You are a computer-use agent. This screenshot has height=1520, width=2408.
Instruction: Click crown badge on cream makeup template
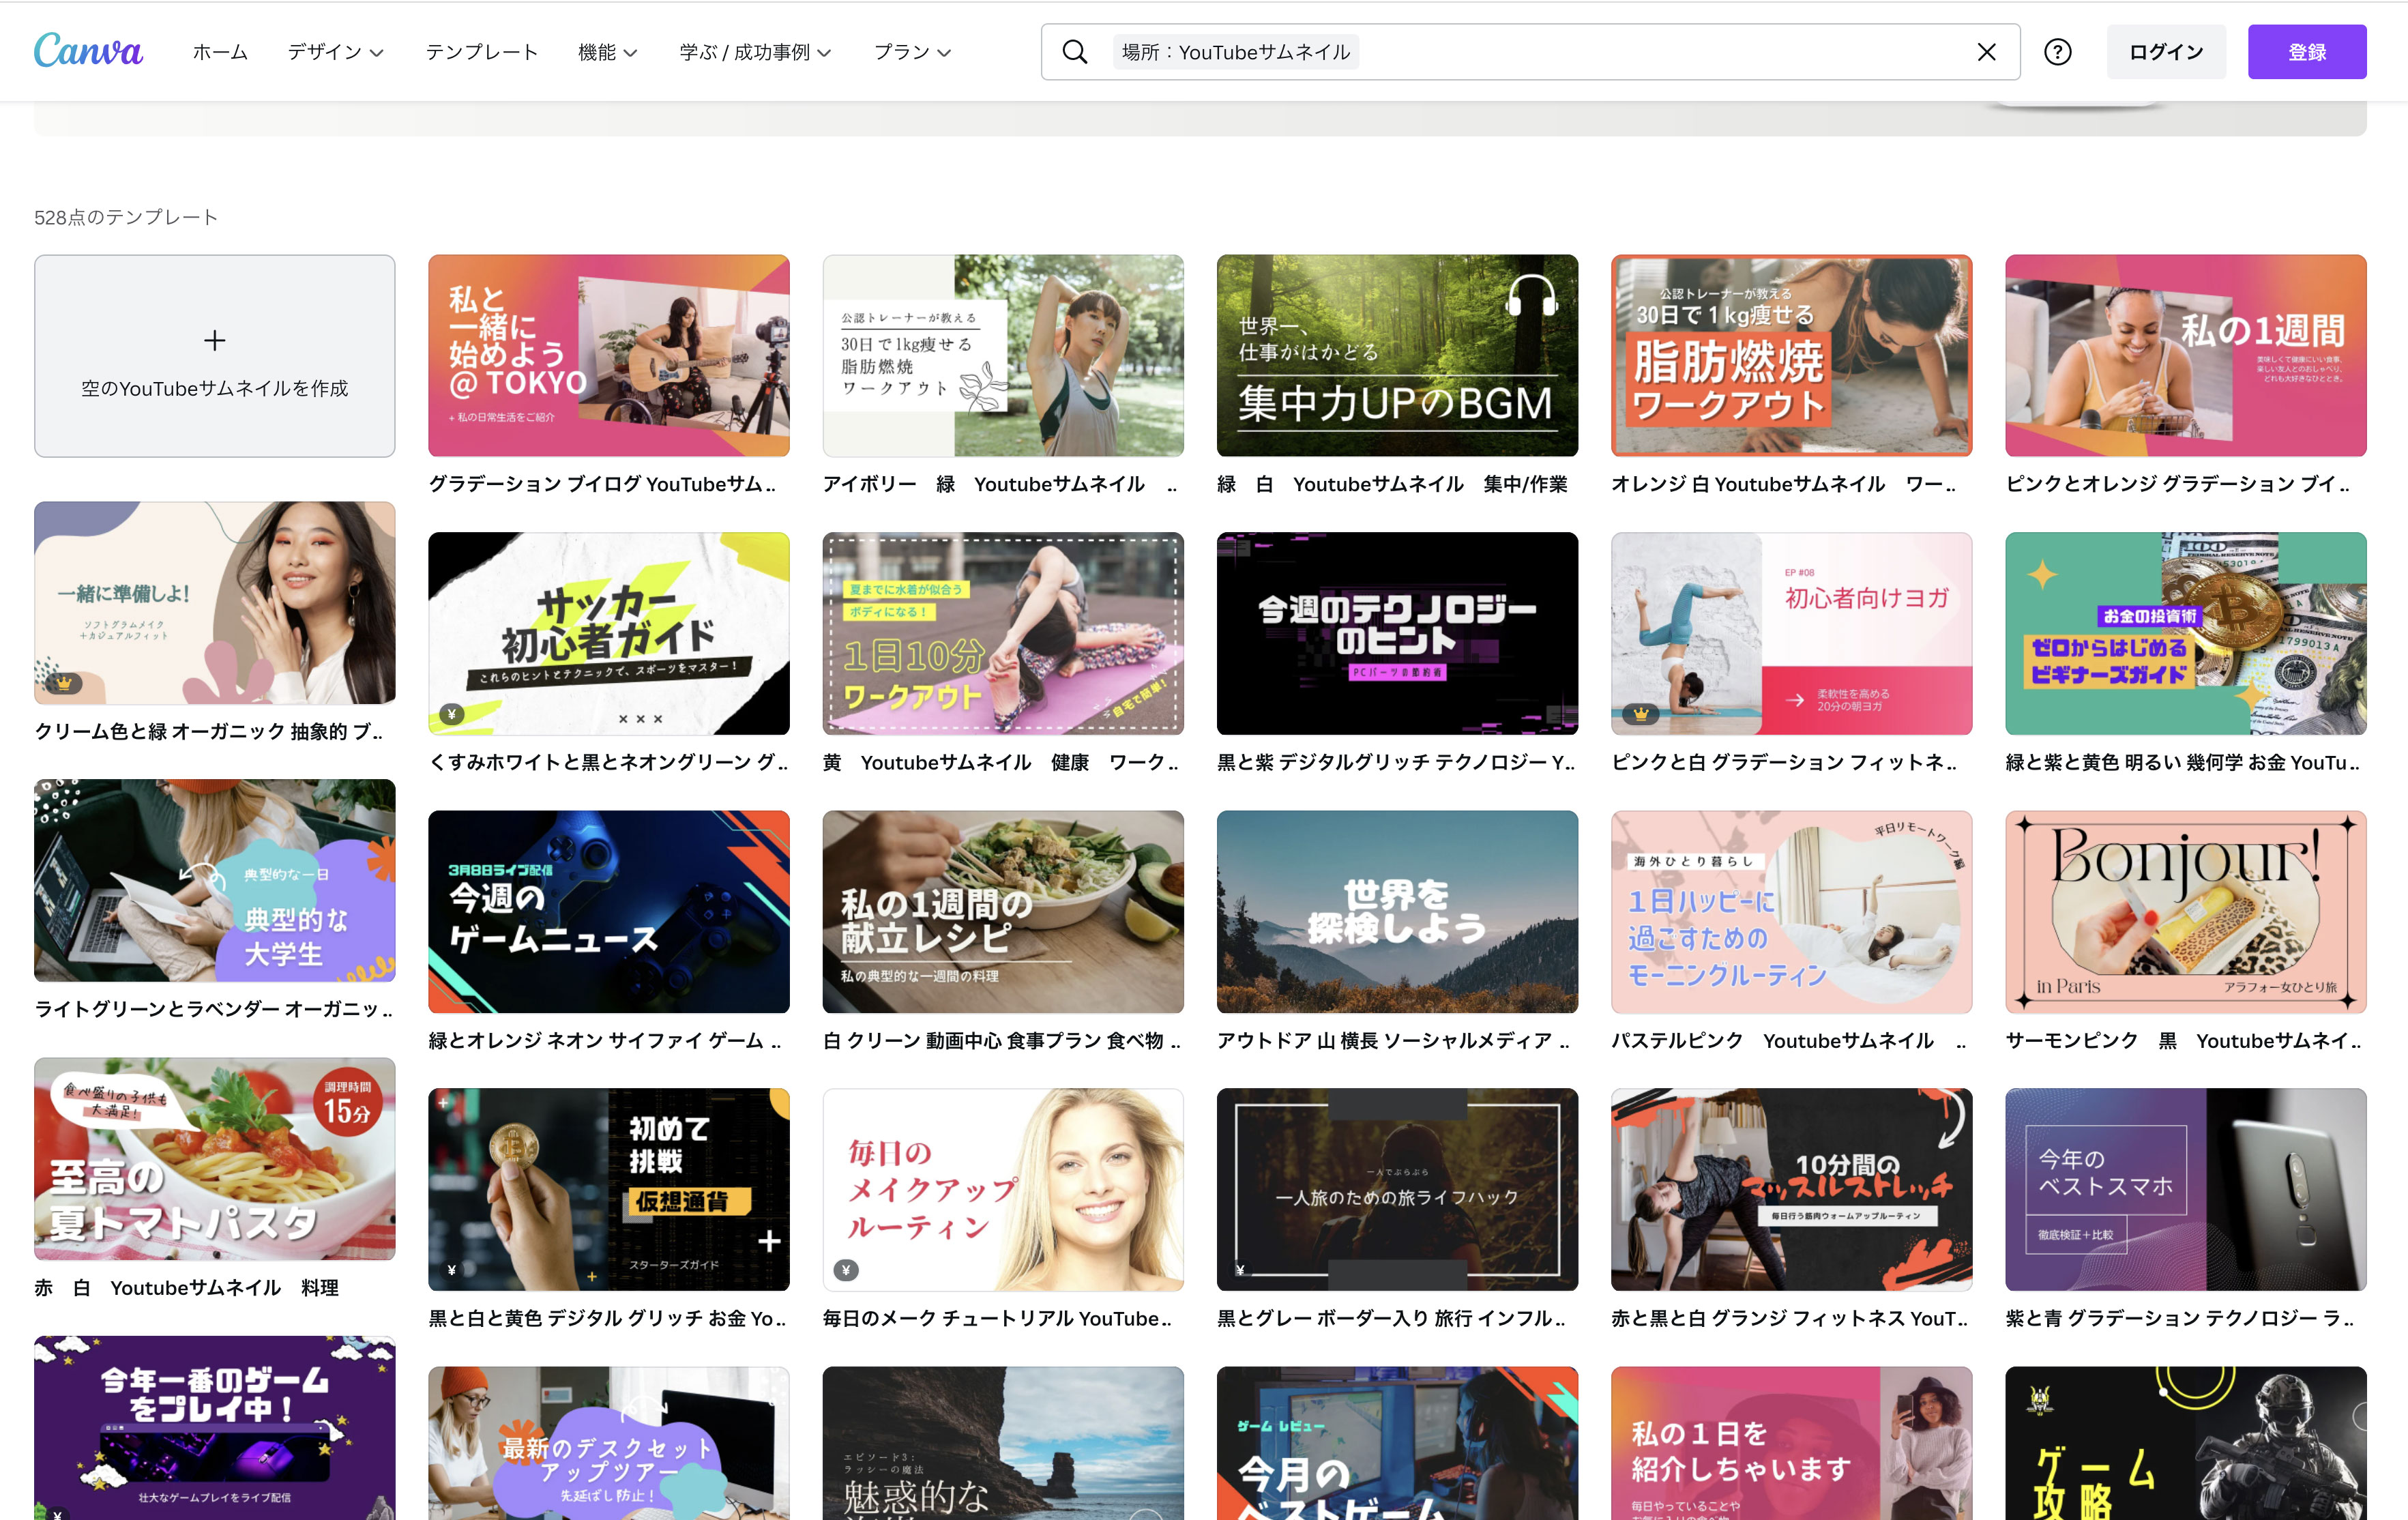pos(64,684)
